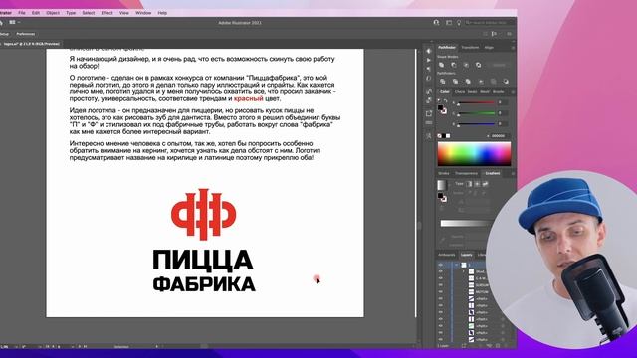The height and width of the screenshot is (358, 637).
Task: Click the hex color value field
Action: [x=498, y=136]
